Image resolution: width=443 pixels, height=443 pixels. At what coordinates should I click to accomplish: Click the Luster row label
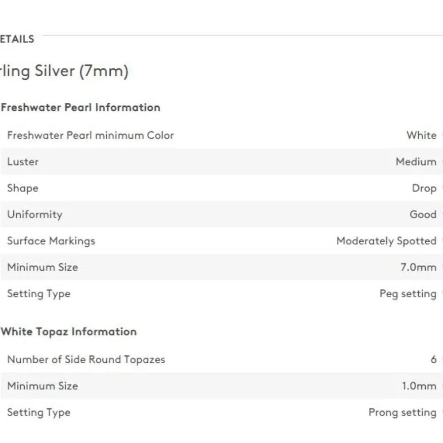tap(23, 162)
